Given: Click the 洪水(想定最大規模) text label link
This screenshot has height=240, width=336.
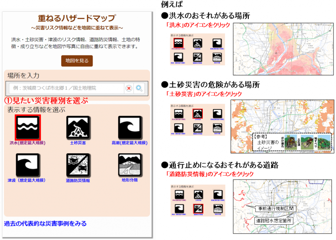Looking at the screenshot, I should [28, 143].
